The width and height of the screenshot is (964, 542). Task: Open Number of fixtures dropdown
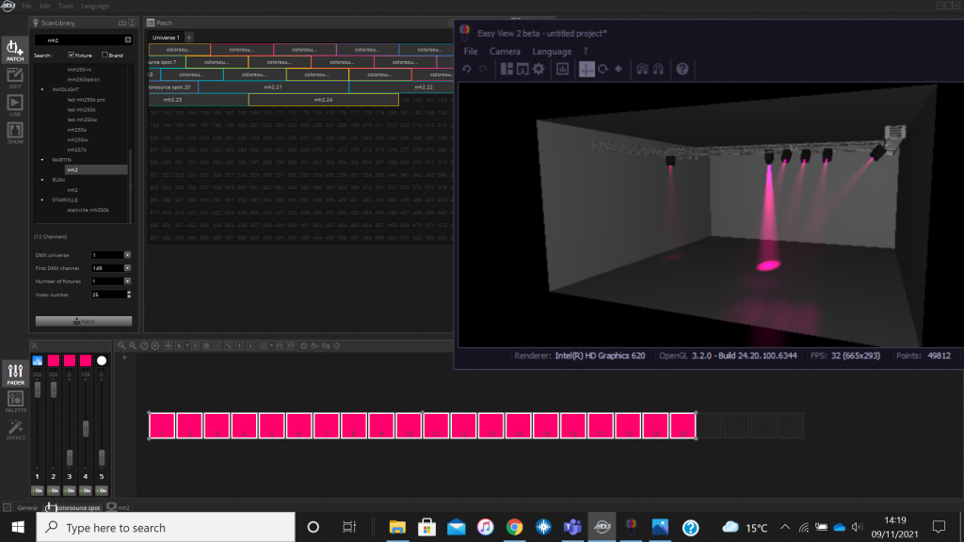coord(127,281)
